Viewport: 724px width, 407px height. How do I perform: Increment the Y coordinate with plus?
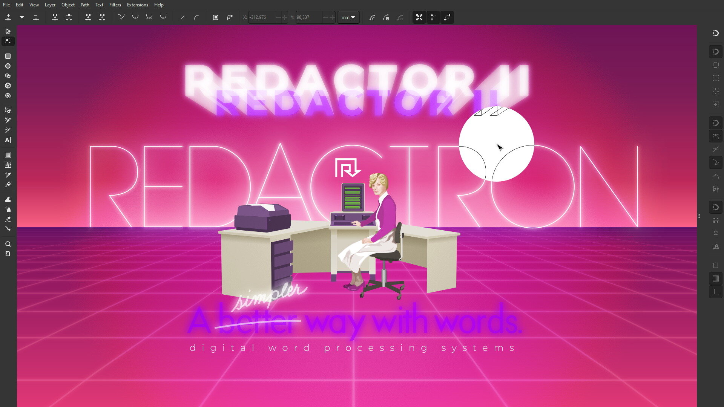332,17
